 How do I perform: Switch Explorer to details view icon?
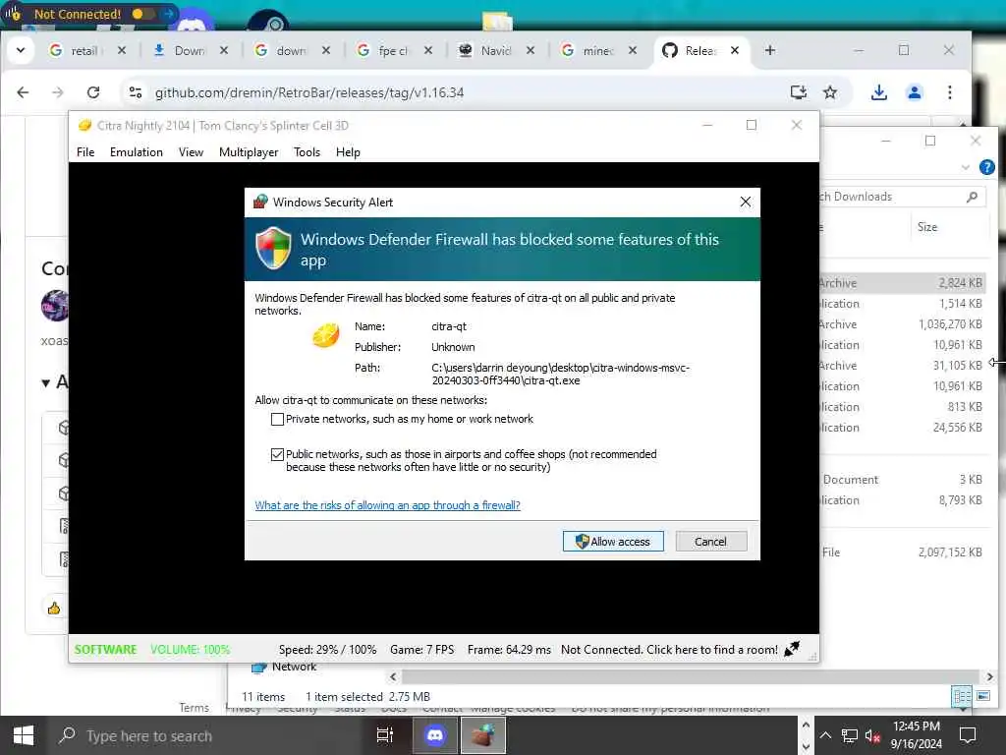pyautogui.click(x=962, y=696)
